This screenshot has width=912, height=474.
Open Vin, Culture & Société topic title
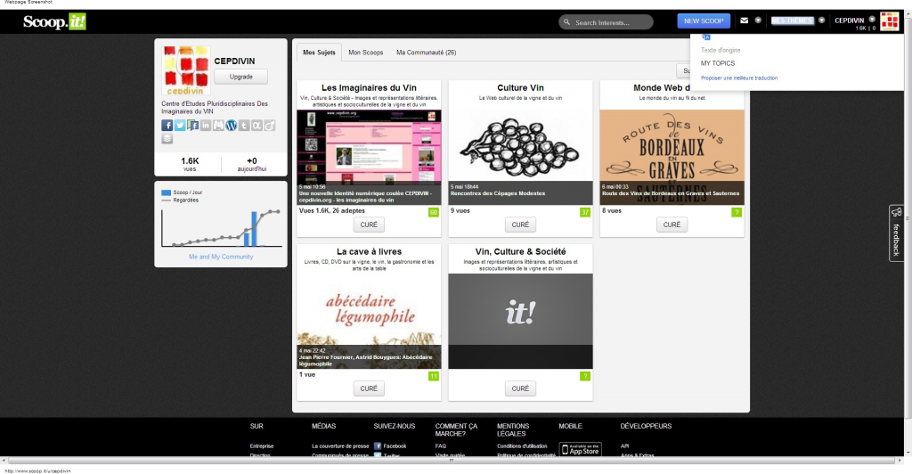(x=520, y=252)
